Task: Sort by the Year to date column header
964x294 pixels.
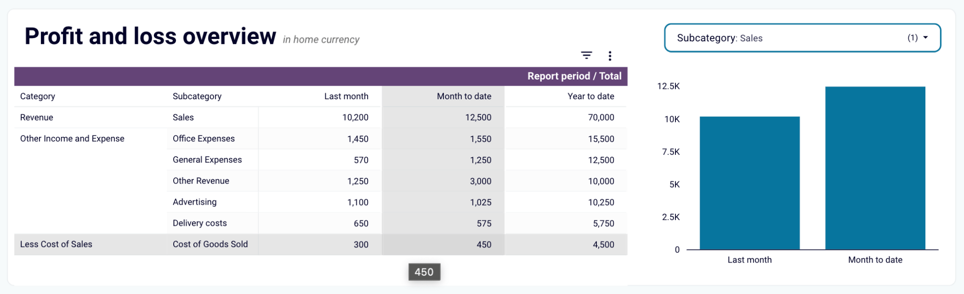Action: [x=590, y=96]
